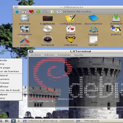Open the videoteca gnu folder
Image resolution: width=123 pixels, height=123 pixels.
point(70,41)
